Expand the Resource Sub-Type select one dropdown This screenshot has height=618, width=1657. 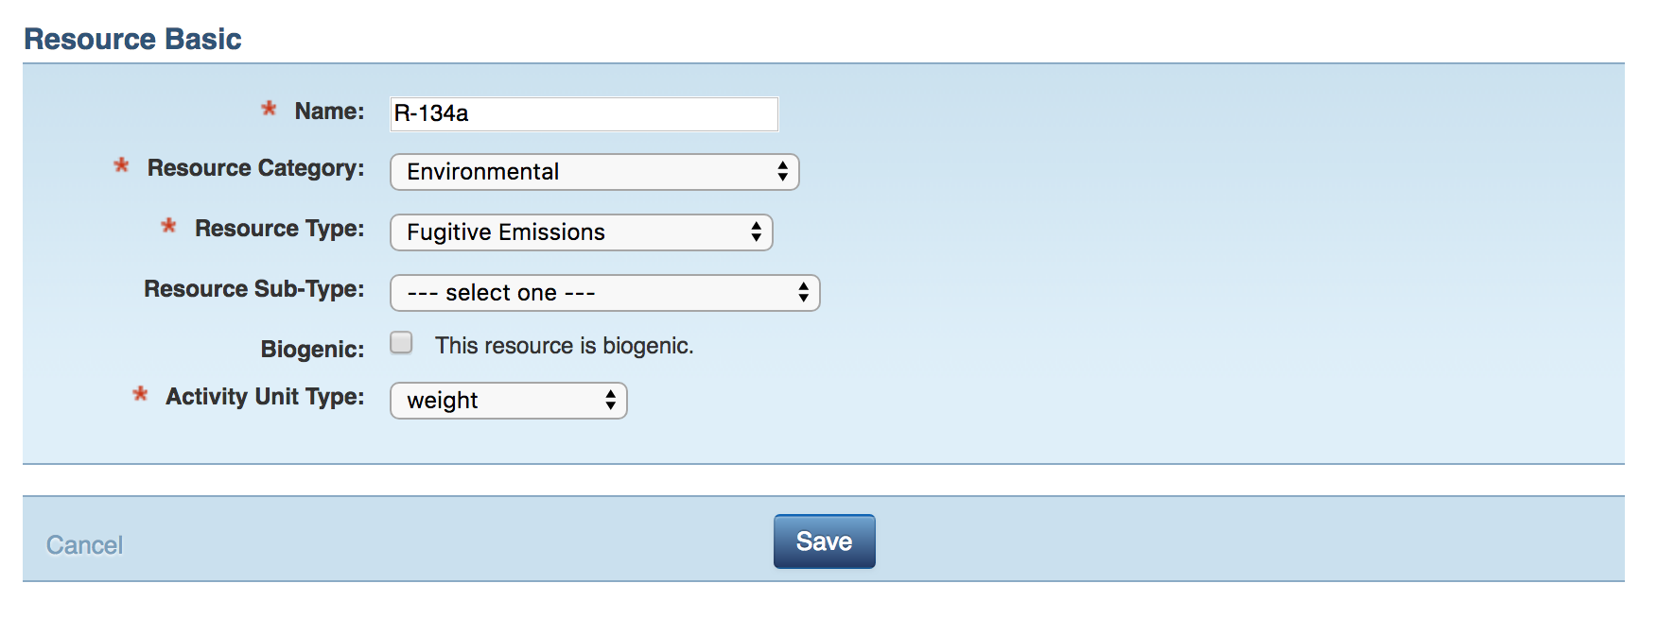pyautogui.click(x=604, y=293)
